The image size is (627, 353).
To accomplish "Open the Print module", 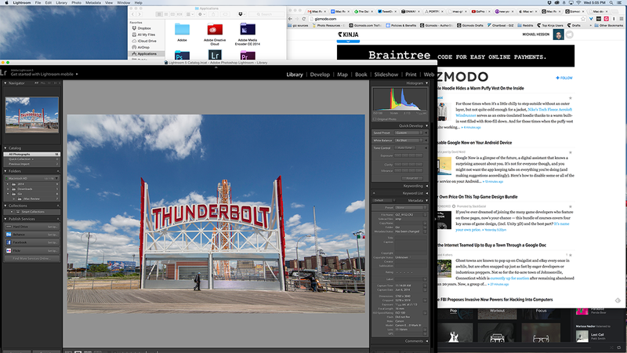I will coord(411,75).
